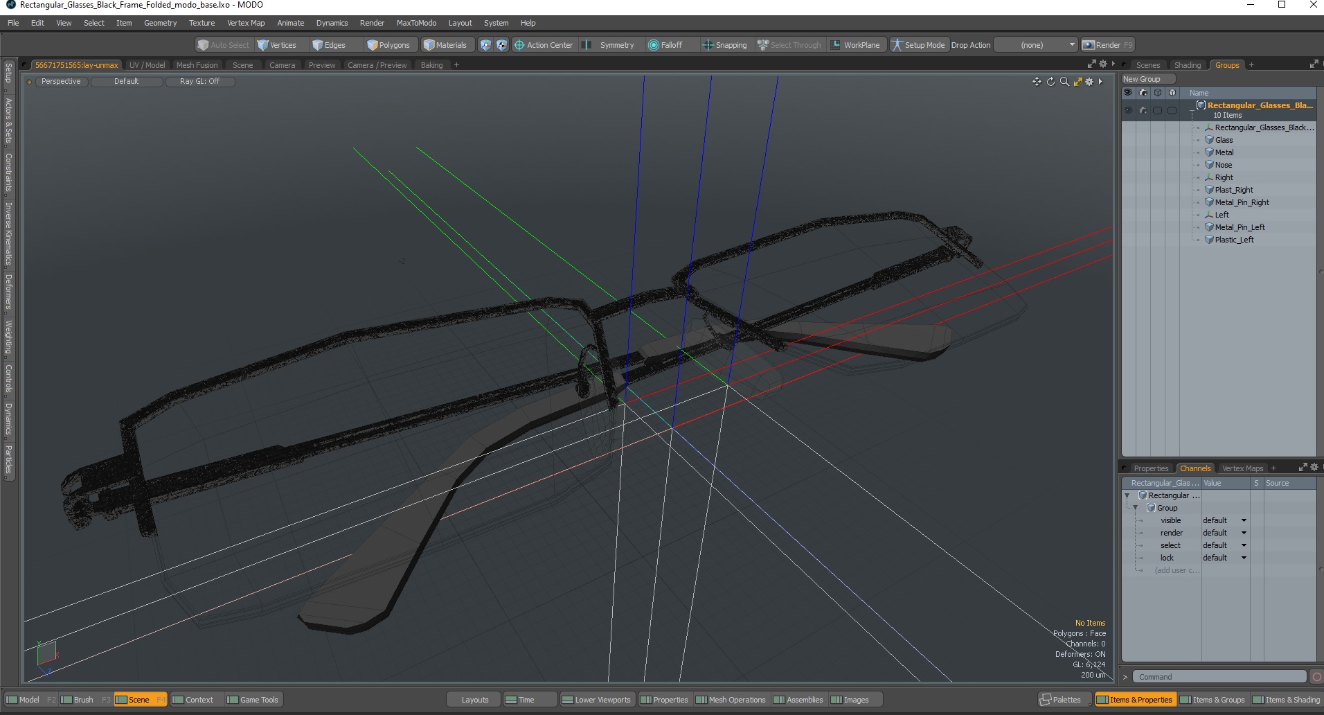Click the viewport zoom magnifier icon
This screenshot has width=1324, height=715.
pos(1064,82)
